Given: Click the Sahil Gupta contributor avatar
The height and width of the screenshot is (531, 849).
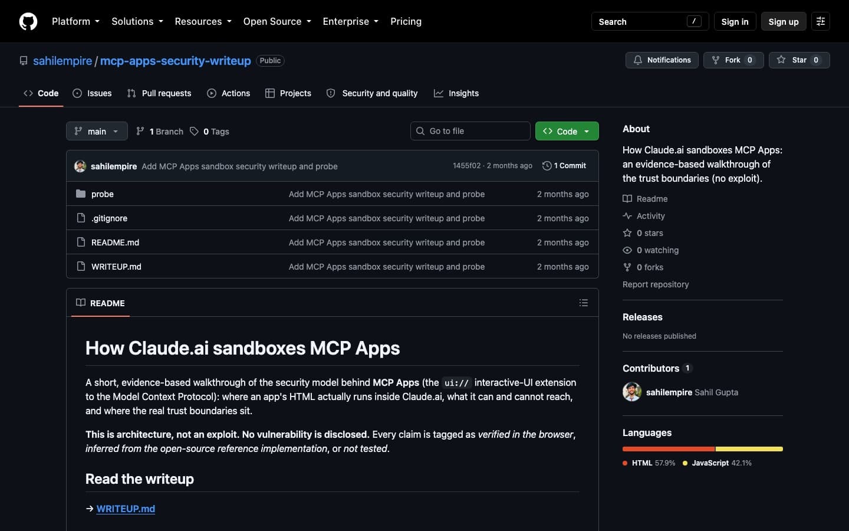Looking at the screenshot, I should pos(632,392).
